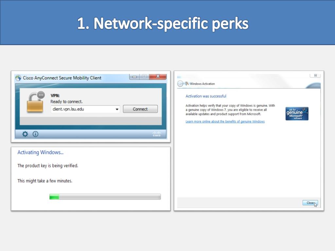Click the Windows Activation keys icon
335x251 pixels.
coord(187,83)
